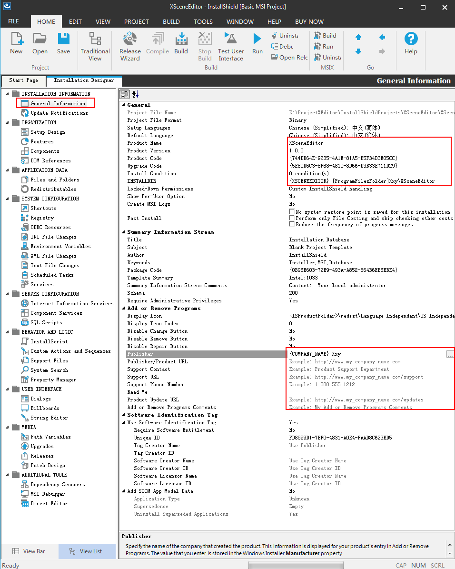Open Setup Design node
455x569 pixels.
click(x=48, y=132)
